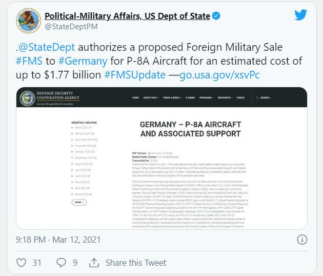Like the tweet with heart icon

pos(21,263)
